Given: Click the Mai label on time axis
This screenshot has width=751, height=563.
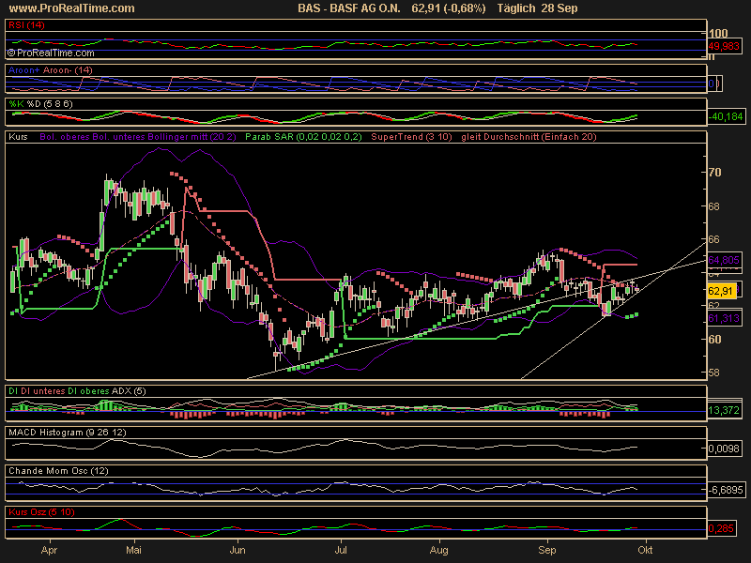Looking at the screenshot, I should click(133, 550).
